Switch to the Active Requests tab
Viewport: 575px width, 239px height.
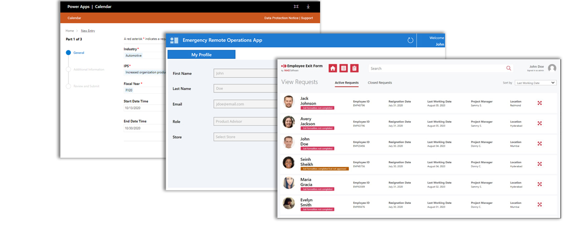coord(346,83)
